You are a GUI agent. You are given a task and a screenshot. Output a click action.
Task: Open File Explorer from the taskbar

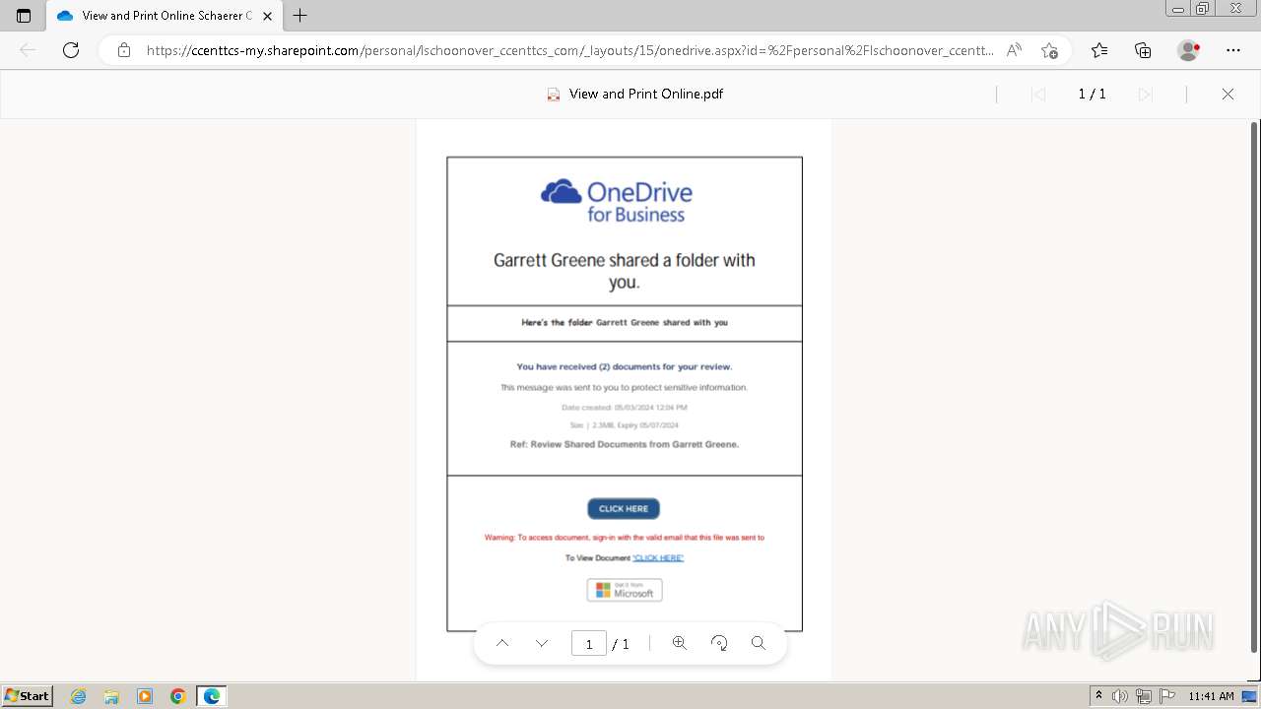(111, 696)
